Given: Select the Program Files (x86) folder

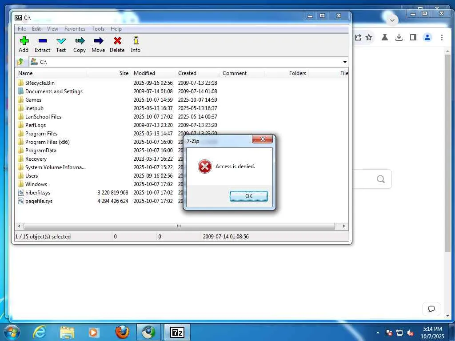Looking at the screenshot, I should (x=47, y=142).
